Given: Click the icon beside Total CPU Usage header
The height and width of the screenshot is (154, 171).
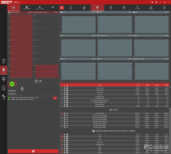Looking at the screenshot, I should (9, 12).
